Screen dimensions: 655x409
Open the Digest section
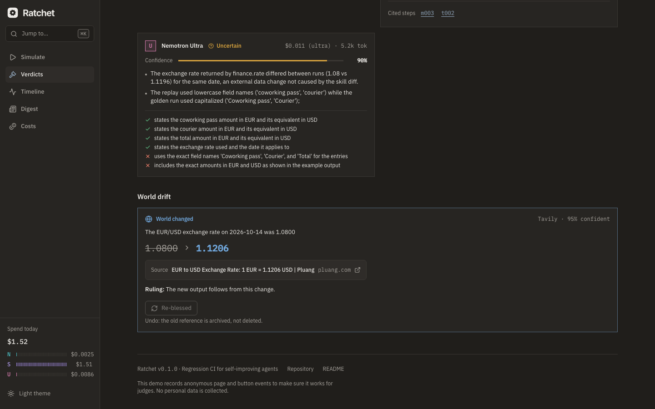coord(50,109)
